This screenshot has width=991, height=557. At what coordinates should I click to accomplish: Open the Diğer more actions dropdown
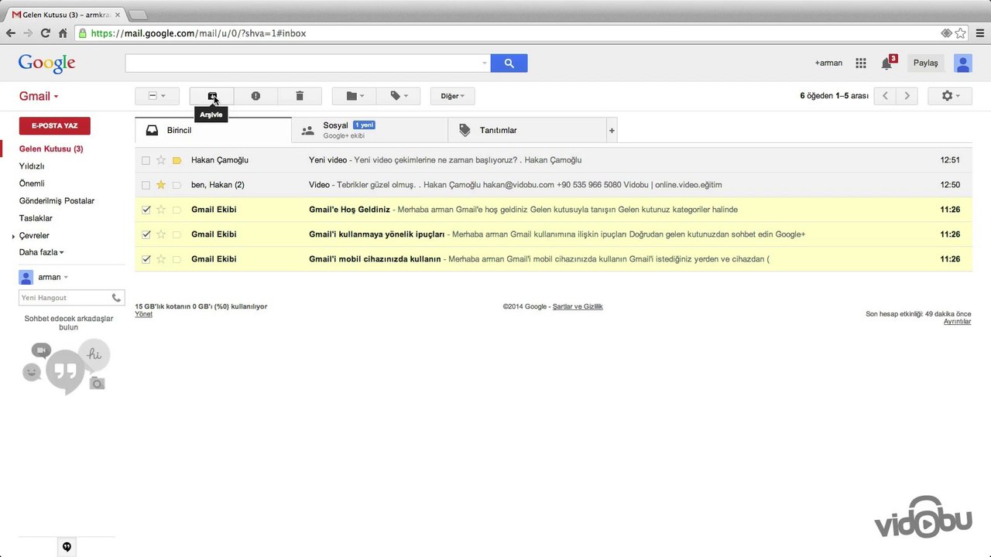click(x=452, y=96)
